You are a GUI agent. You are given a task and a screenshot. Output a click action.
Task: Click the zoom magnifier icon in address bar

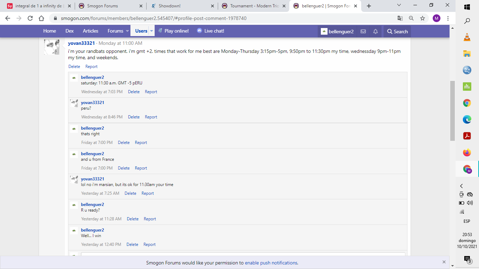[411, 18]
